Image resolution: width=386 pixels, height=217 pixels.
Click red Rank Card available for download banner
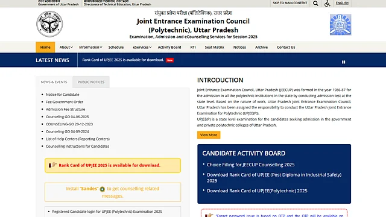click(113, 165)
